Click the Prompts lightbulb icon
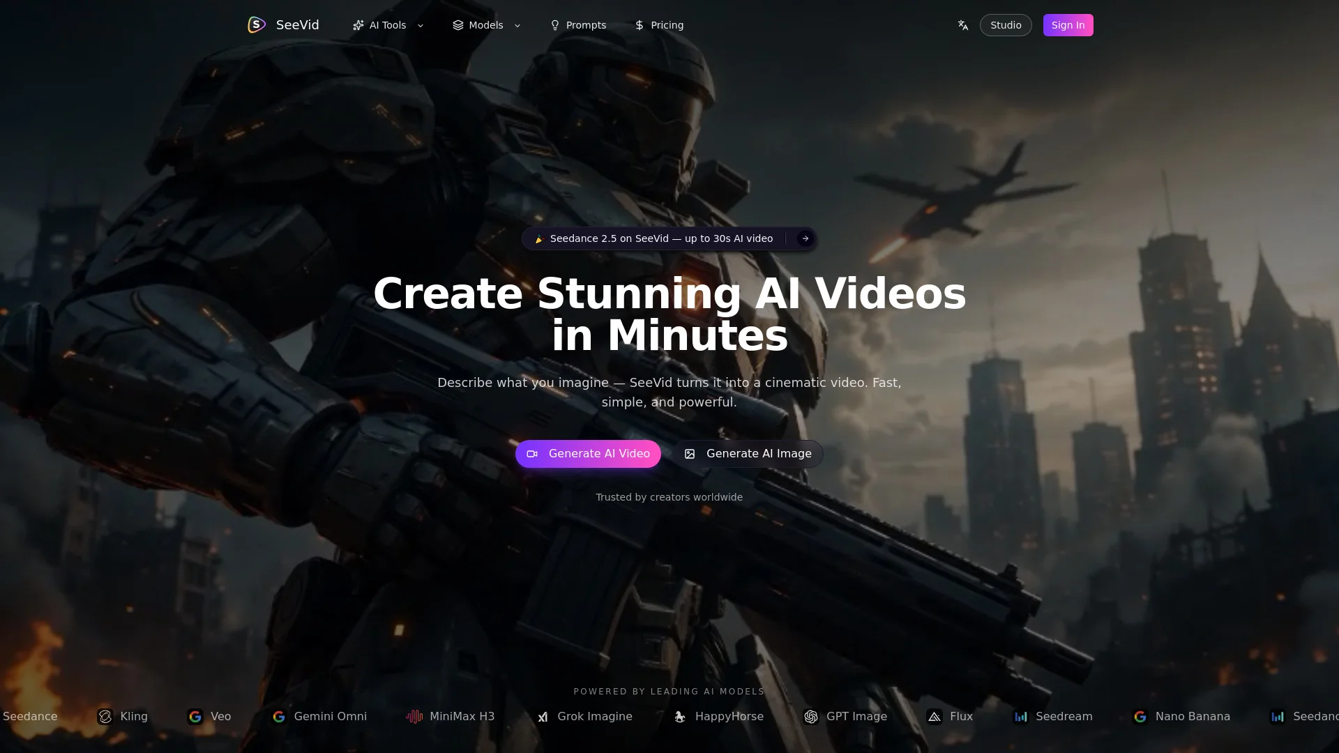1339x753 pixels. [x=555, y=25]
